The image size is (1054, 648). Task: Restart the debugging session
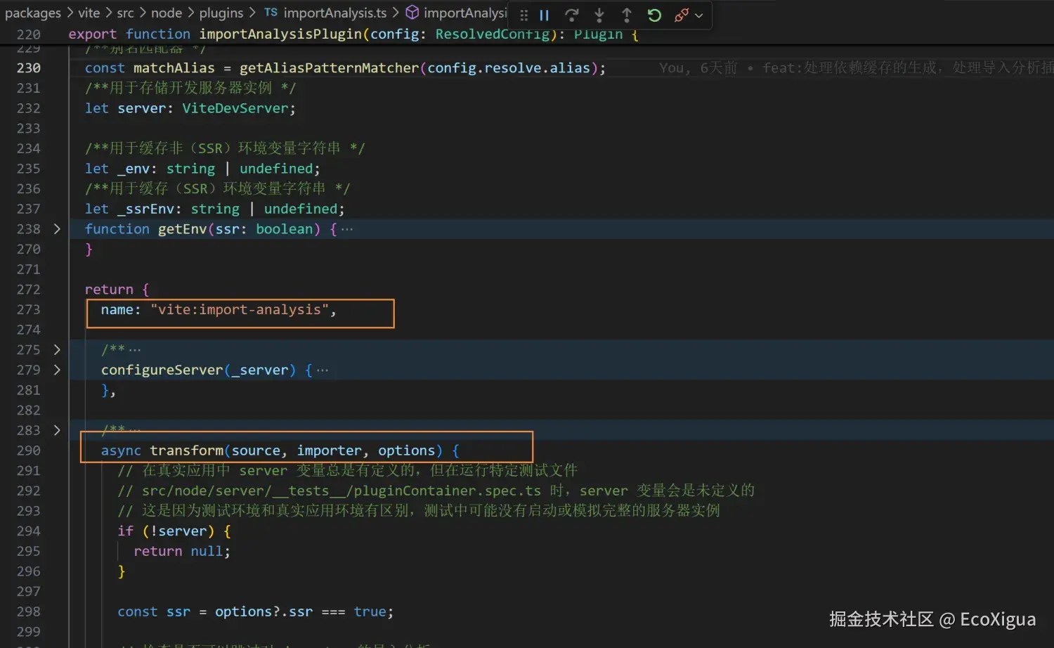654,15
